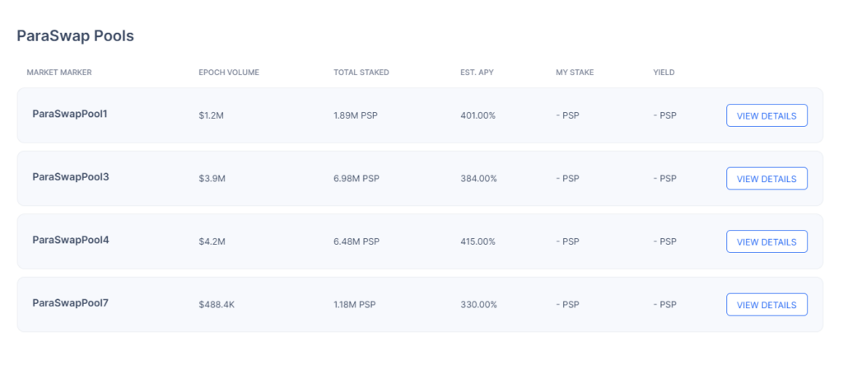Sort by the Est. APY column header
This screenshot has width=843, height=365.
pos(477,73)
